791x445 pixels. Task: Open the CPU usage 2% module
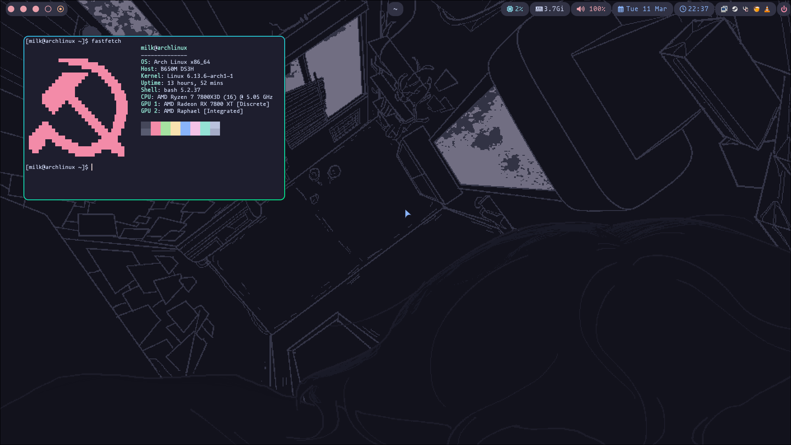[x=515, y=9]
